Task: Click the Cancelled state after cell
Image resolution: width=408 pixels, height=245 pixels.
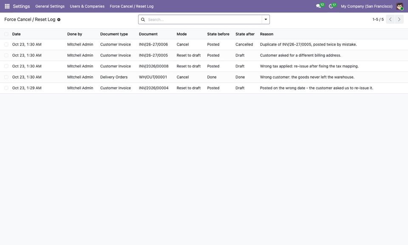Action: coord(244,45)
